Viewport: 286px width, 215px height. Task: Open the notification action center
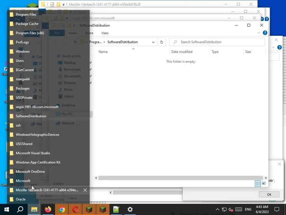point(277,209)
